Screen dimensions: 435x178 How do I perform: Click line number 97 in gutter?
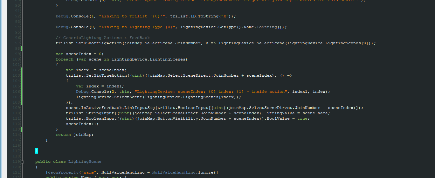pos(17,43)
